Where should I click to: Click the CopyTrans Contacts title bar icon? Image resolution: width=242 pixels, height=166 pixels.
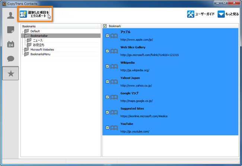point(4,4)
